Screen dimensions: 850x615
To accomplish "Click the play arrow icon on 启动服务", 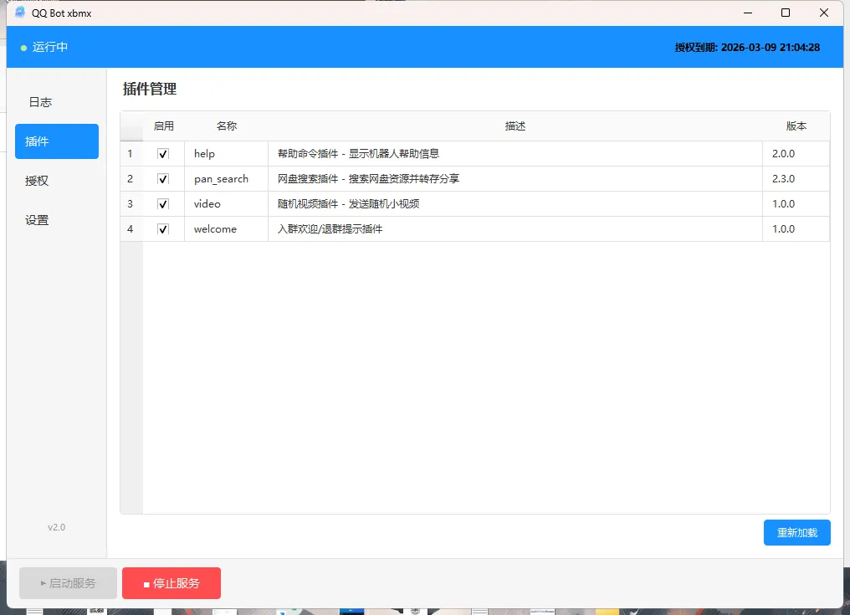I will (44, 583).
